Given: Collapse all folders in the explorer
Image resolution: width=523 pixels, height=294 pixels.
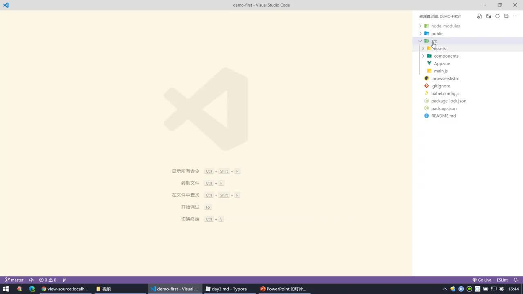Looking at the screenshot, I should [x=506, y=16].
